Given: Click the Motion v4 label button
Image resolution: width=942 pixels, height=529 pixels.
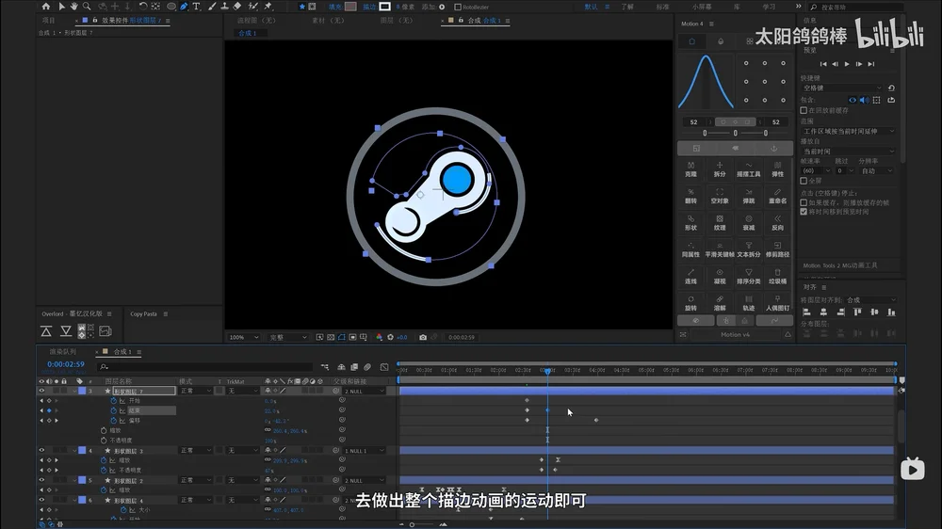Looking at the screenshot, I should point(736,334).
